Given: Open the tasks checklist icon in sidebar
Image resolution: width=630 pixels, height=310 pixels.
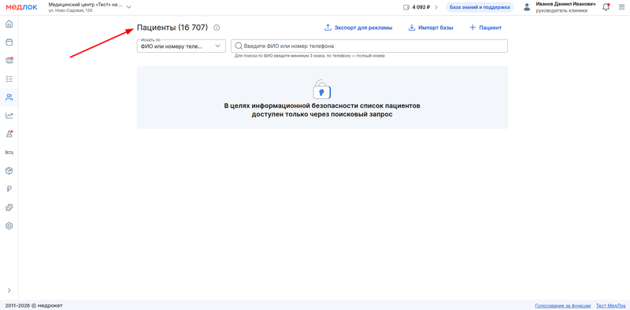Looking at the screenshot, I should (9, 79).
